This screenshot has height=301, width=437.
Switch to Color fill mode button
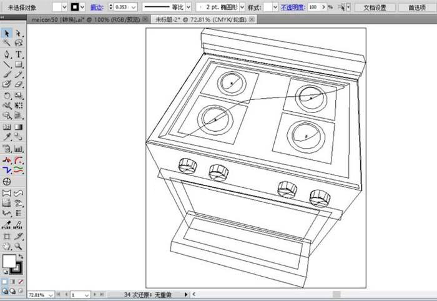tap(4, 282)
